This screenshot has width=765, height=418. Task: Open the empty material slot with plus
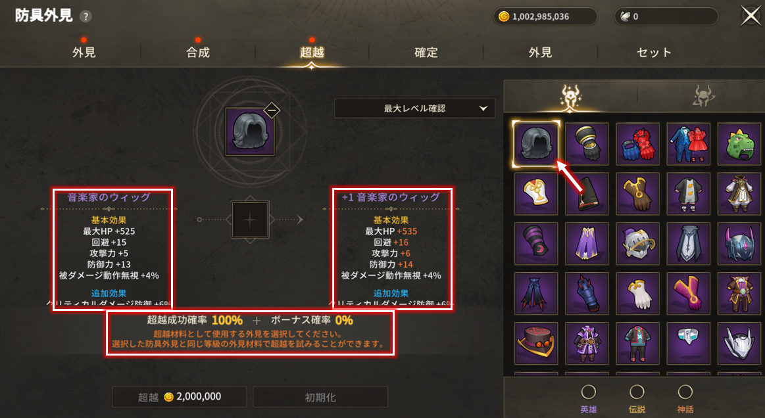250,220
